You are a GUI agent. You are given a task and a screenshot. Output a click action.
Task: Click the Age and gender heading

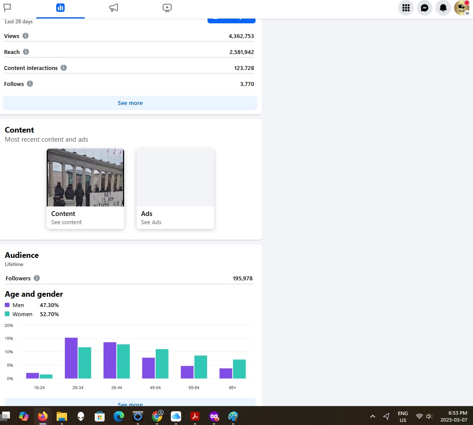(34, 294)
